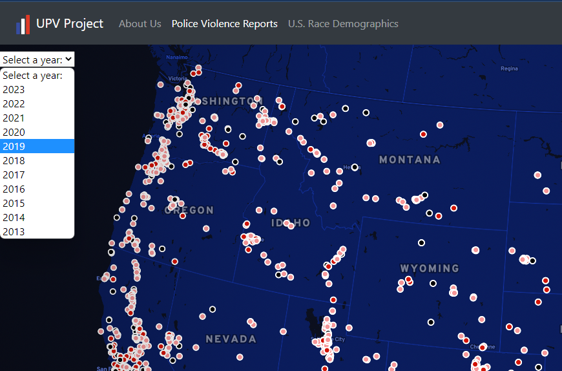Image resolution: width=562 pixels, height=371 pixels.
Task: Click the WYOMING state label on map
Action: [430, 268]
